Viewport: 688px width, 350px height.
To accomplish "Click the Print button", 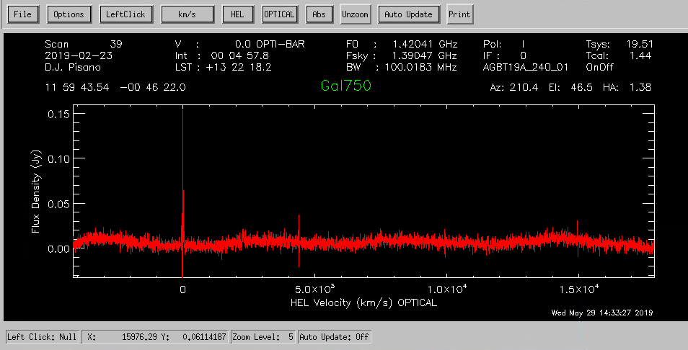I will coord(459,14).
